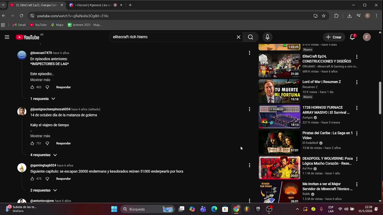This screenshot has height=215, width=383.
Task: Reload the page in Chrome
Action: 21,16
